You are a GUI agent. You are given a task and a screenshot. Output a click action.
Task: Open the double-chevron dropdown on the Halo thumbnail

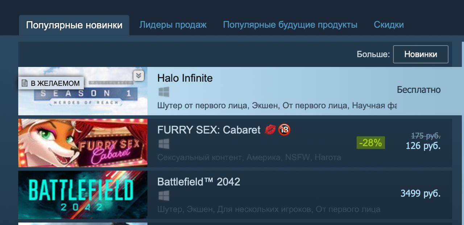point(138,76)
